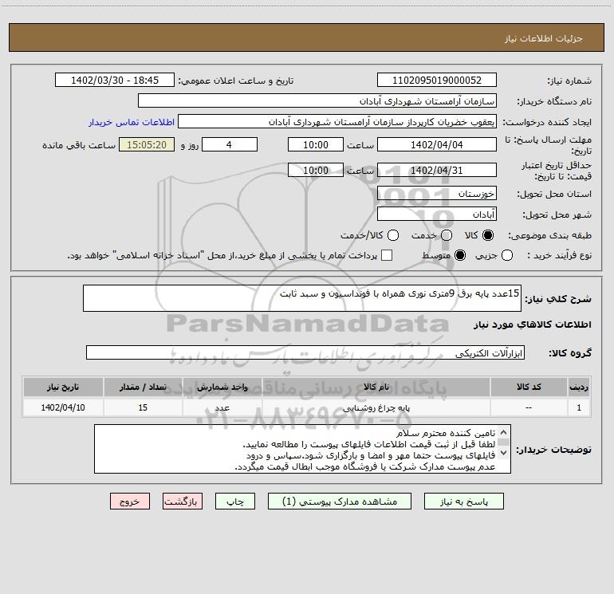Click the کد کالا column header

point(529,387)
